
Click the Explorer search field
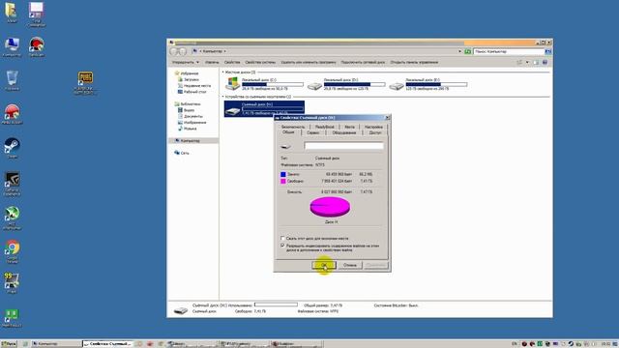coord(509,51)
